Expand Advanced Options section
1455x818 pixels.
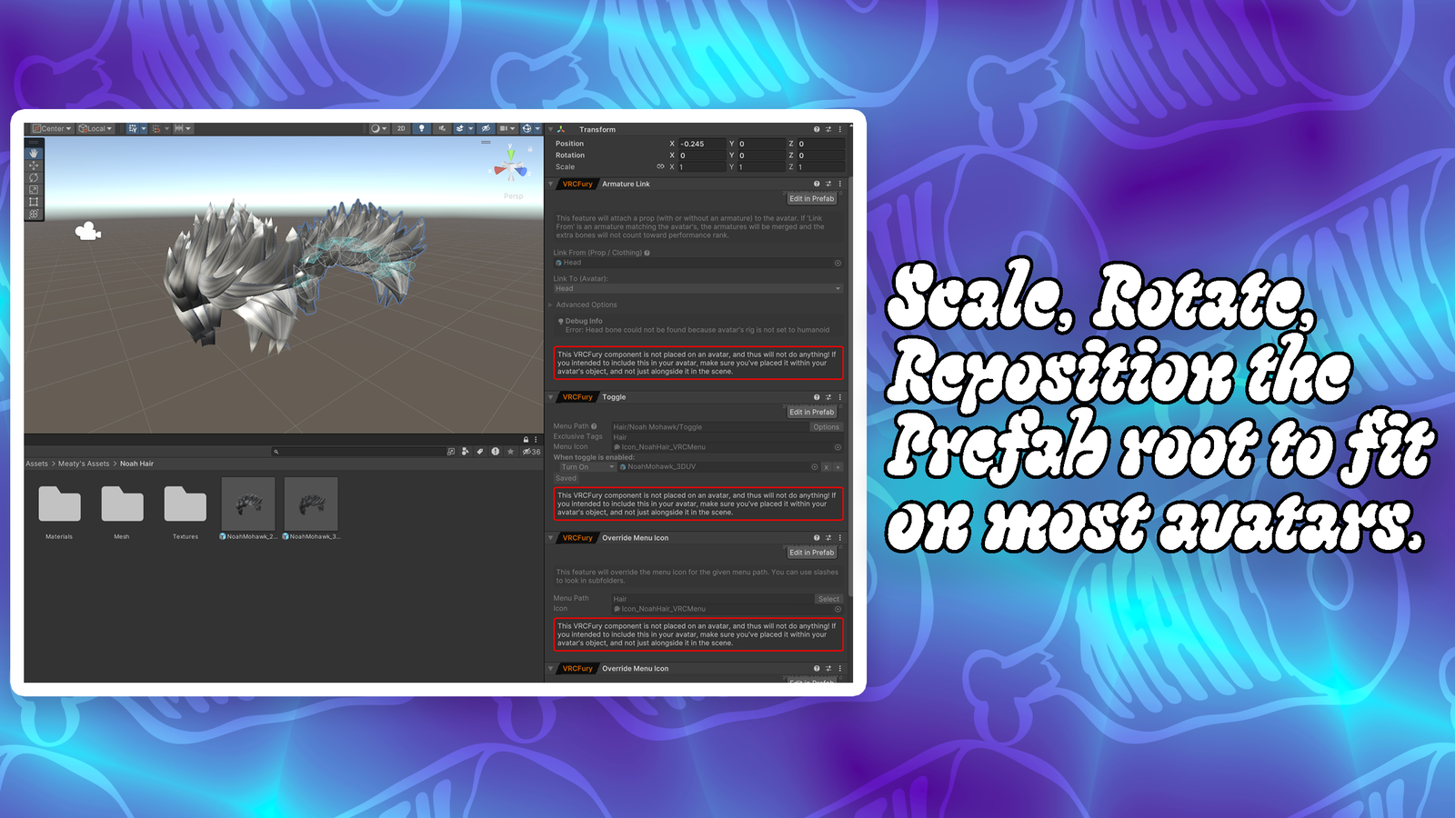click(x=586, y=305)
